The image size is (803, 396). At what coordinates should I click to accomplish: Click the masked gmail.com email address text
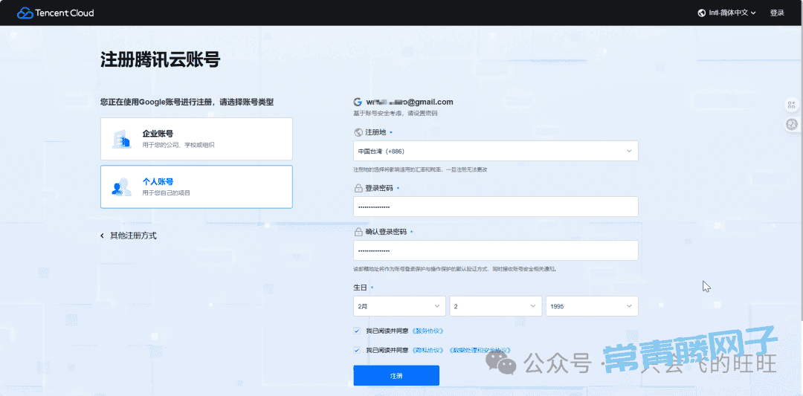point(410,102)
